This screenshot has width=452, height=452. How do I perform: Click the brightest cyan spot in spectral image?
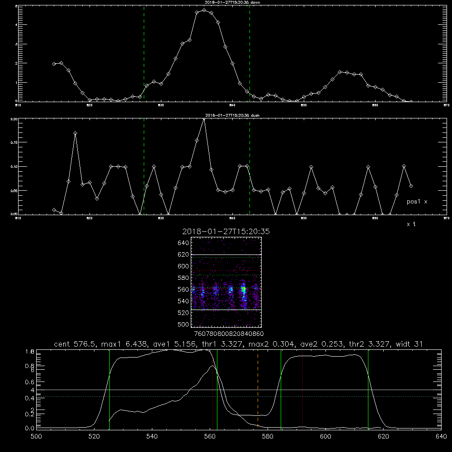coord(244,289)
